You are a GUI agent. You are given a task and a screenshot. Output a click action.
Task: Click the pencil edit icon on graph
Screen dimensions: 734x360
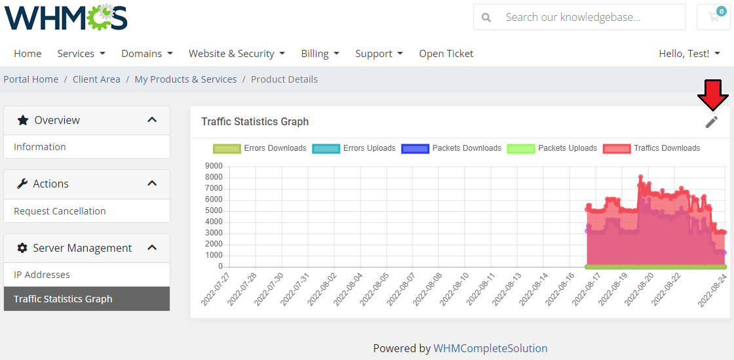click(x=712, y=122)
